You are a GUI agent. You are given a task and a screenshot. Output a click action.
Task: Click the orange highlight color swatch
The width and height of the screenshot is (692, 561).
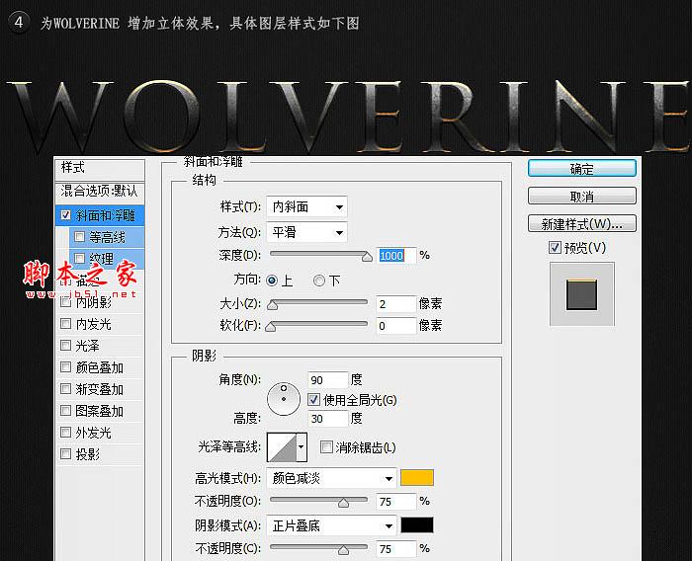[x=417, y=478]
